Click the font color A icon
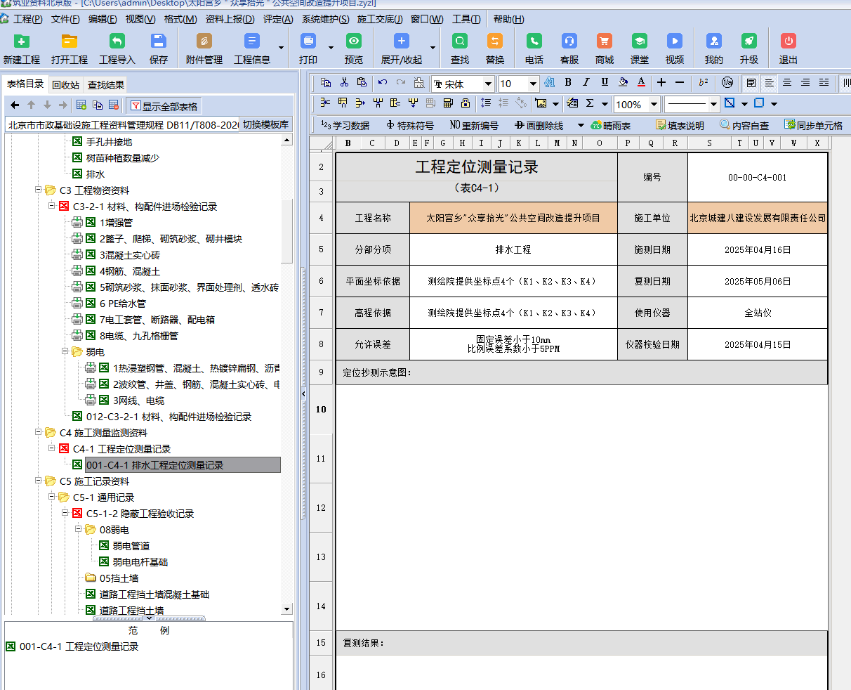 (641, 83)
